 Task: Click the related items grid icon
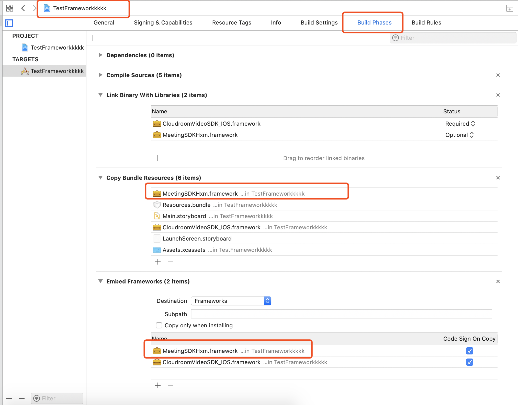[10, 8]
